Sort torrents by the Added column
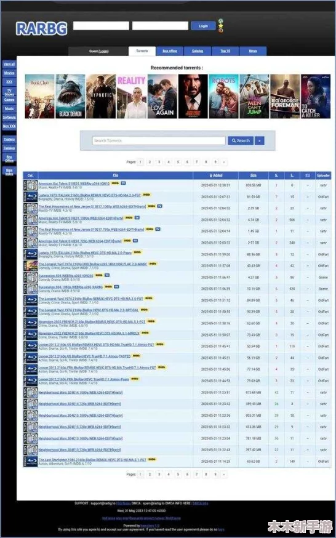 [215, 175]
